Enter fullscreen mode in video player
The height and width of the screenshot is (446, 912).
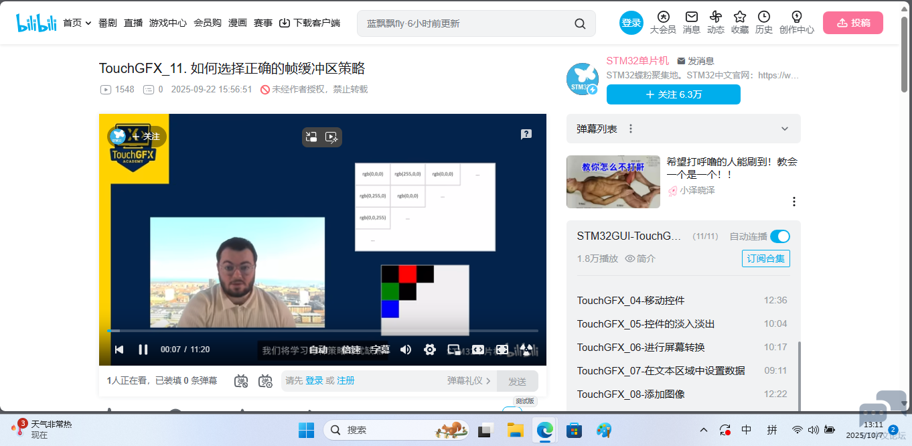502,350
